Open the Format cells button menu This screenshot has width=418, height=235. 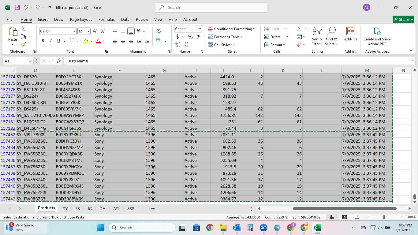click(x=275, y=45)
